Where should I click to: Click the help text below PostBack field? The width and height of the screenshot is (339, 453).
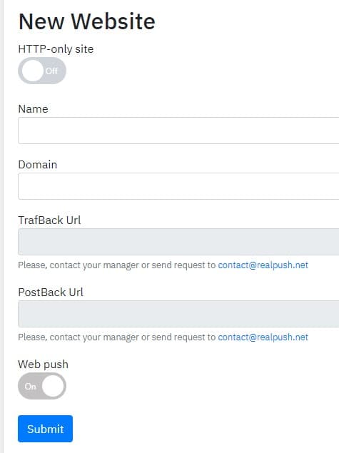tap(163, 337)
